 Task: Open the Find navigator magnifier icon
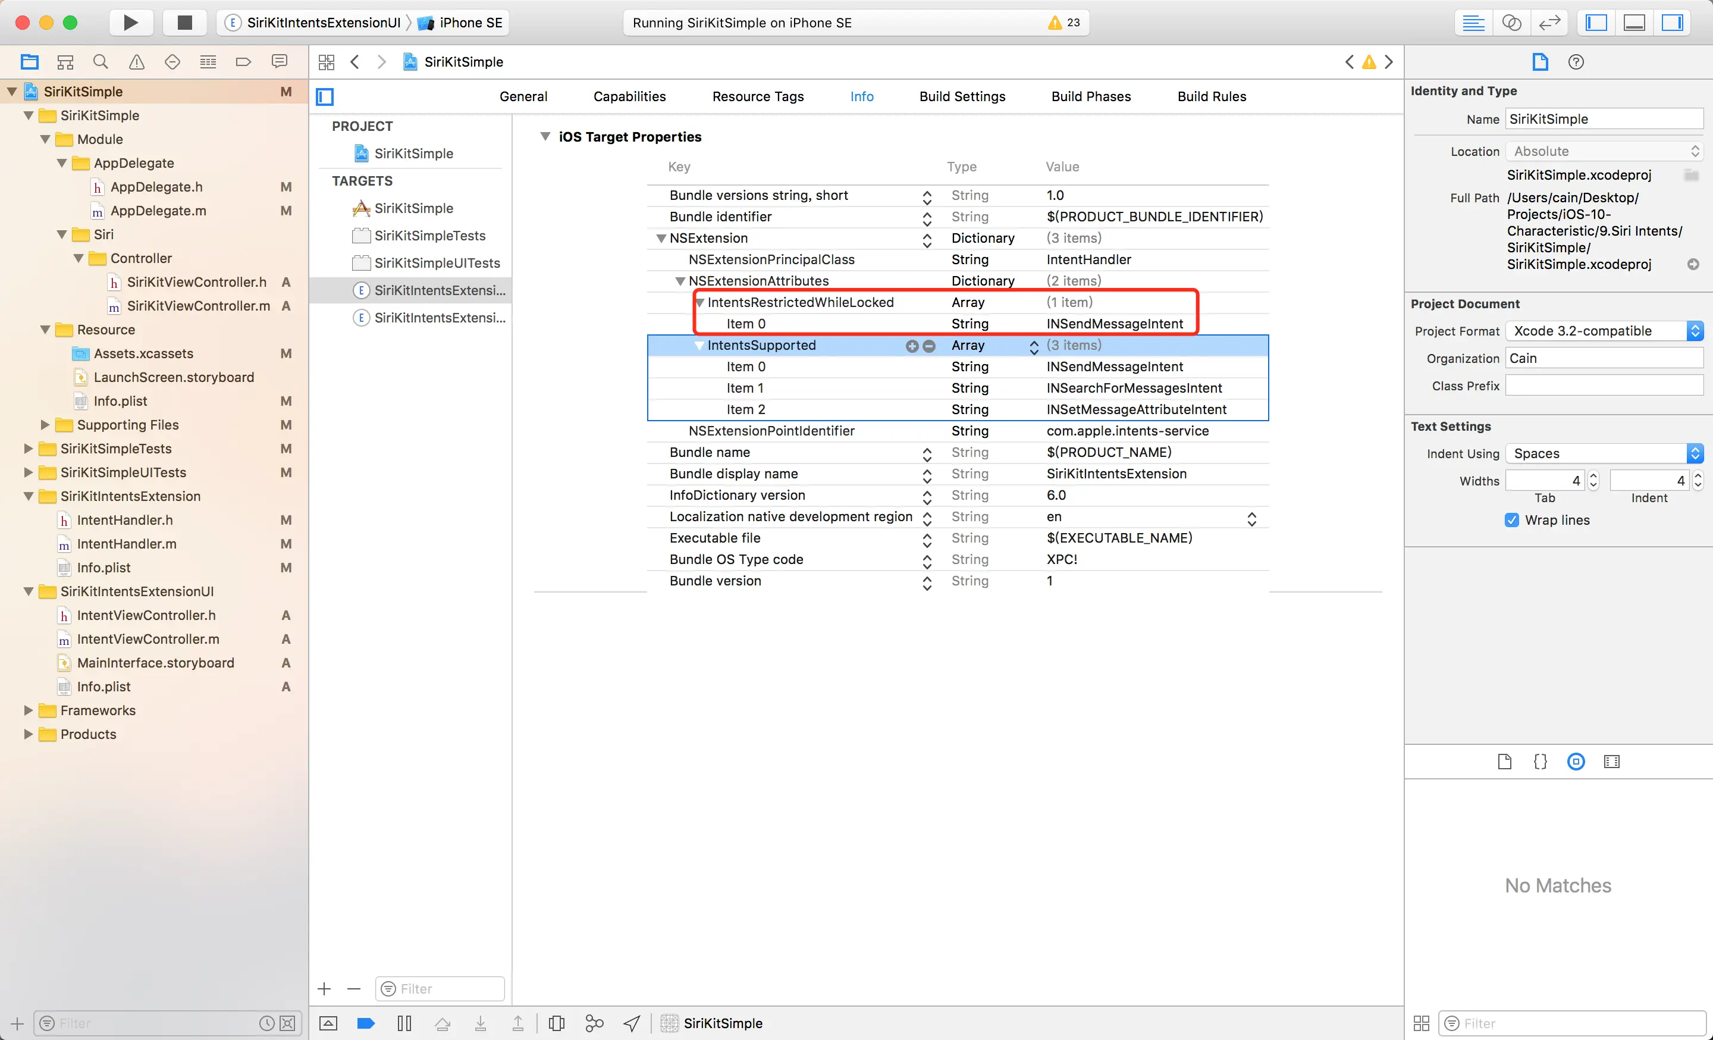[101, 62]
